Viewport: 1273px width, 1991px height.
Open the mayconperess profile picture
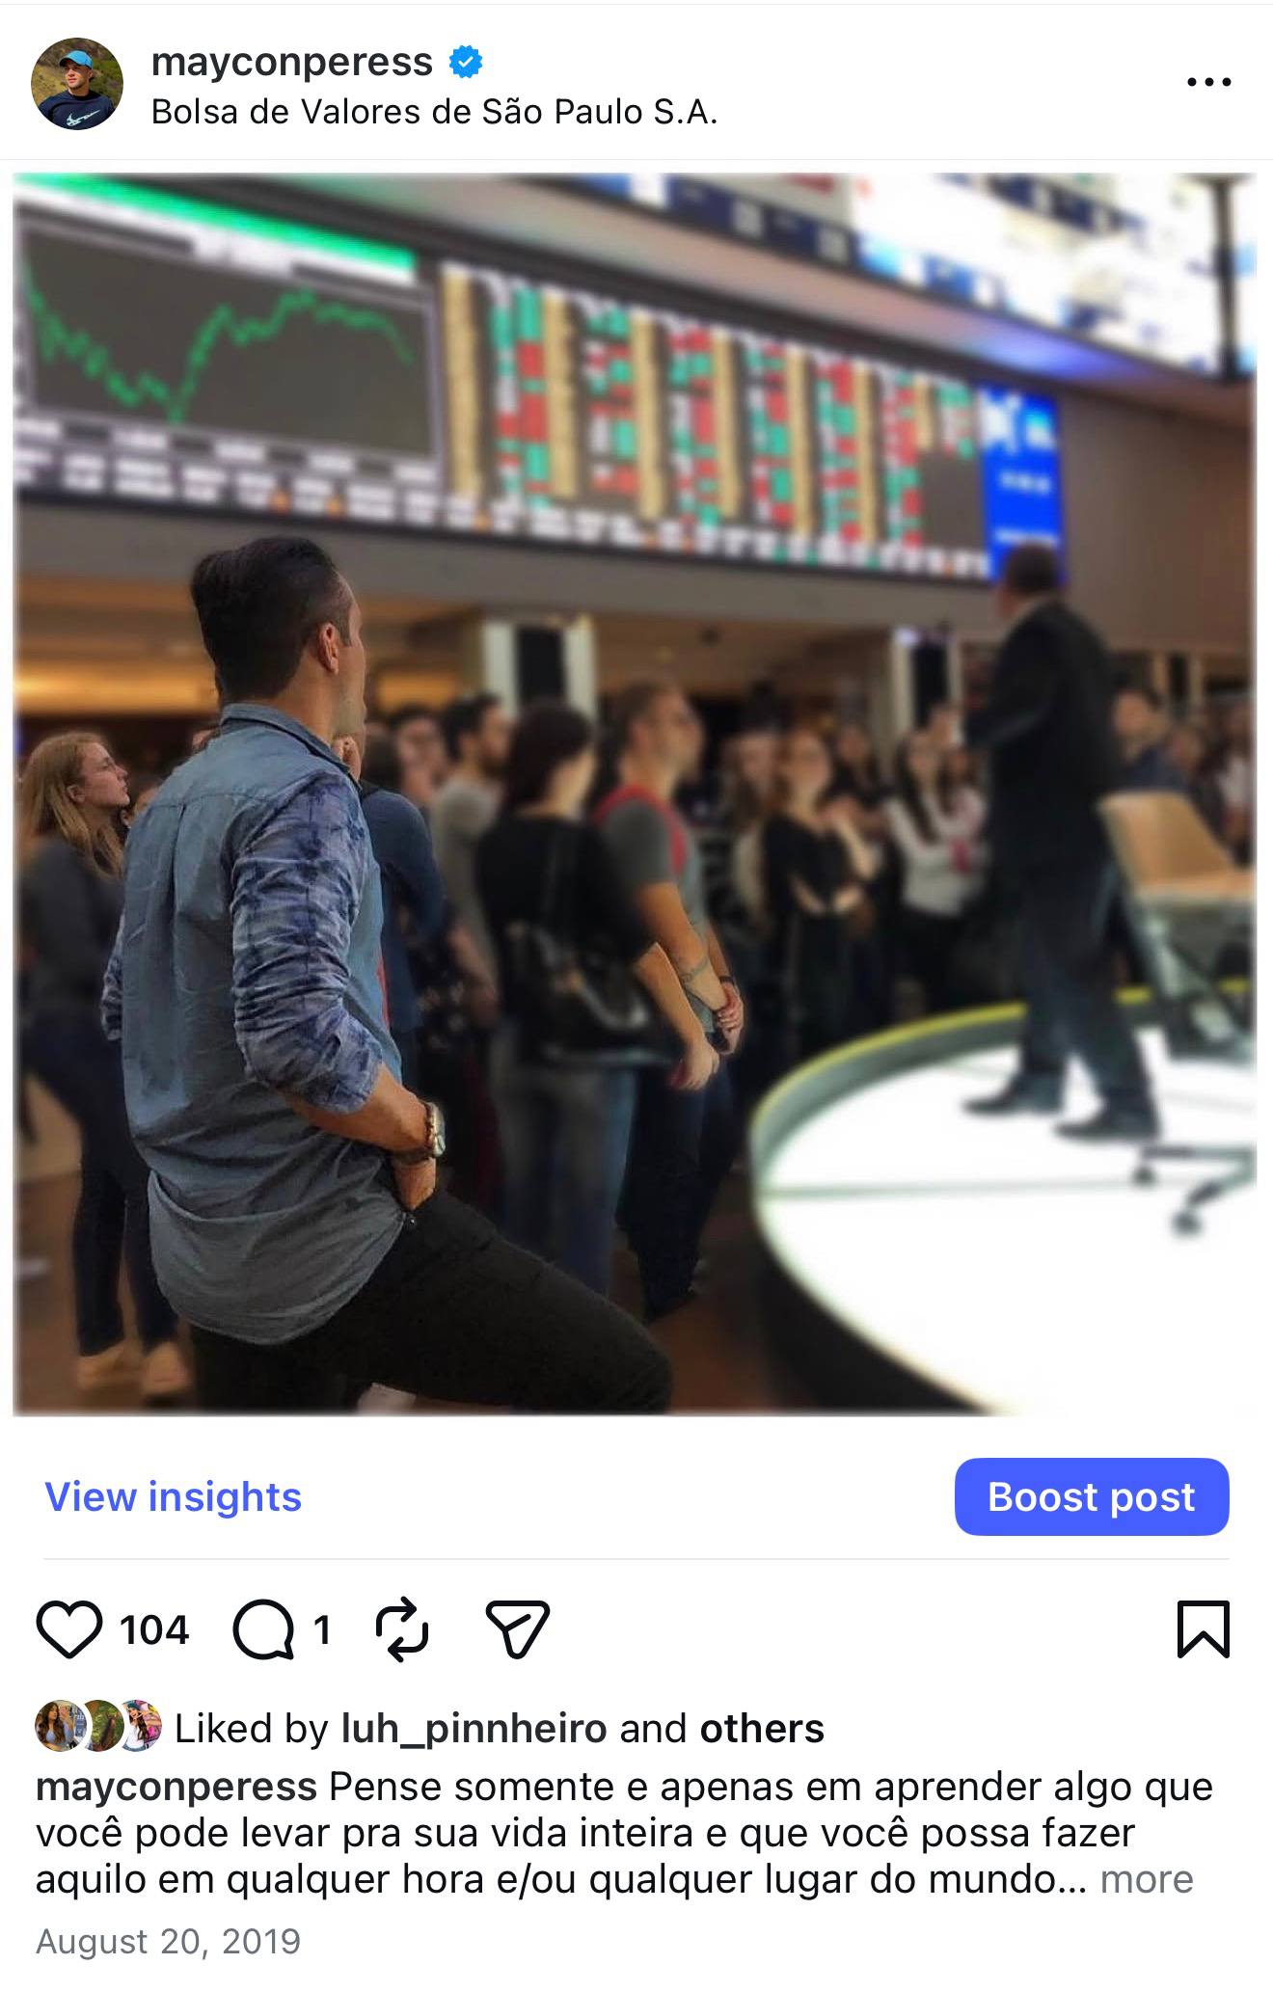pyautogui.click(x=77, y=84)
